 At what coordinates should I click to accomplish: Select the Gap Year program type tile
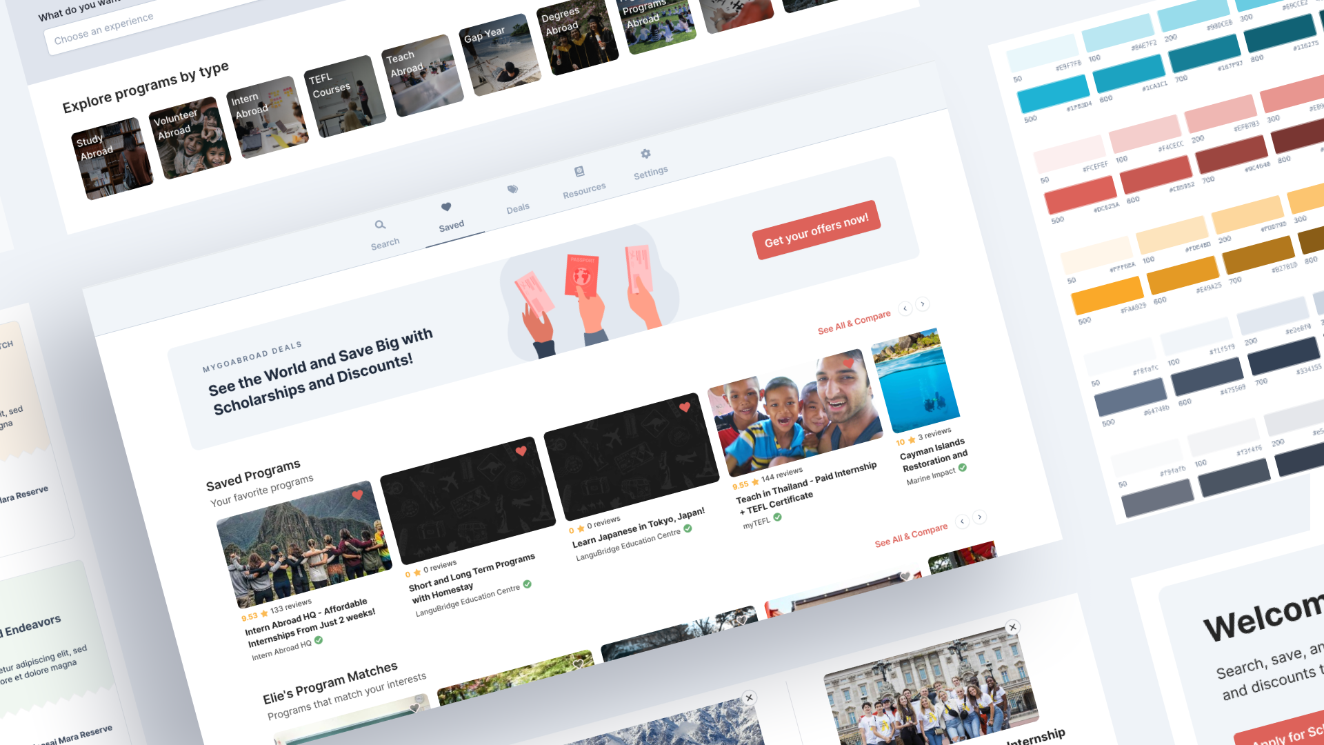click(500, 55)
